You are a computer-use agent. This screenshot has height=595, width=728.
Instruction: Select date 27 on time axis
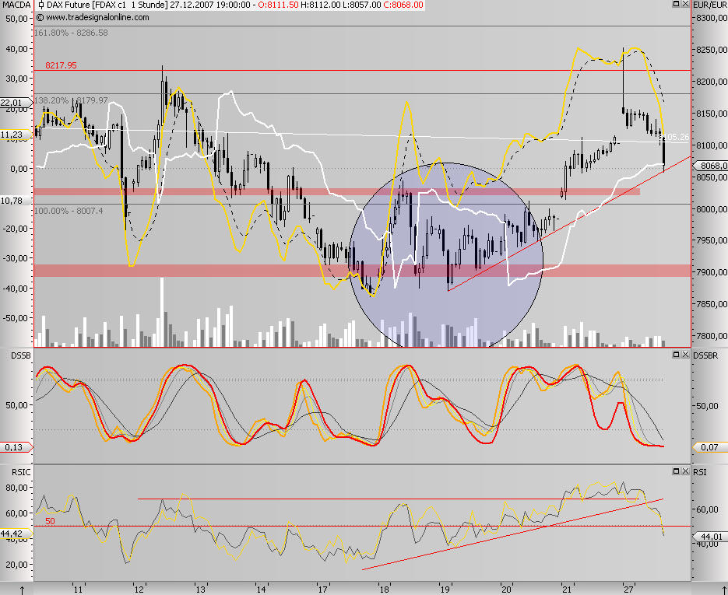(x=628, y=590)
